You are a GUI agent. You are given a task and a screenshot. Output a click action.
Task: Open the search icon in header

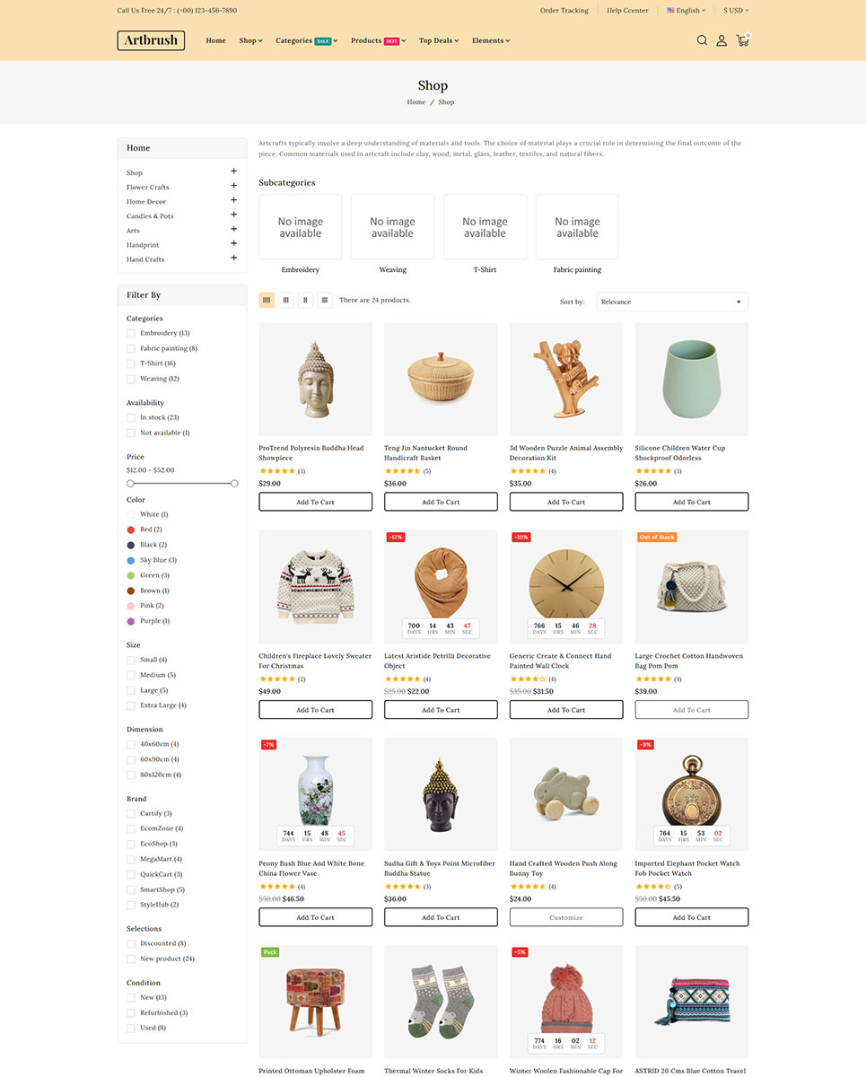click(702, 40)
